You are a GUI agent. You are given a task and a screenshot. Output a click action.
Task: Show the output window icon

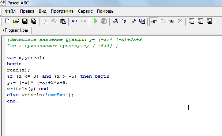(x=162, y=21)
